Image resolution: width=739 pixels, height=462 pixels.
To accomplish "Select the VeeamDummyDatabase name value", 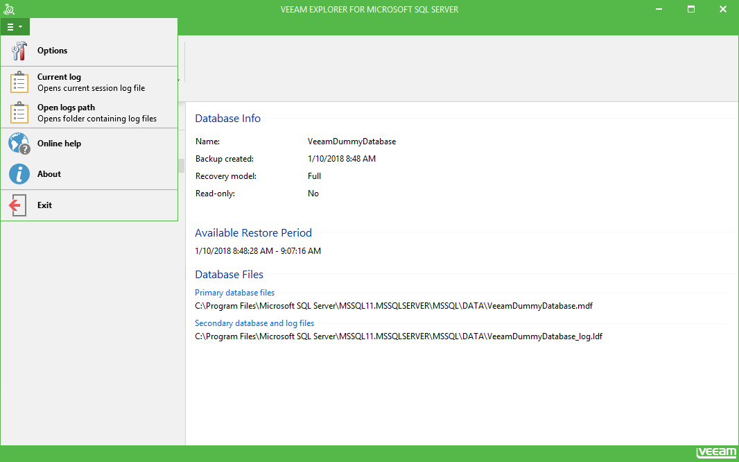I will click(351, 142).
